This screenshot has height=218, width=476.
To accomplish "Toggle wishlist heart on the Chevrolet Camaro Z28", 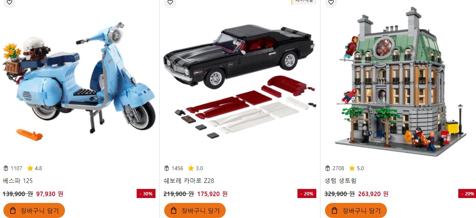I will pyautogui.click(x=170, y=2).
